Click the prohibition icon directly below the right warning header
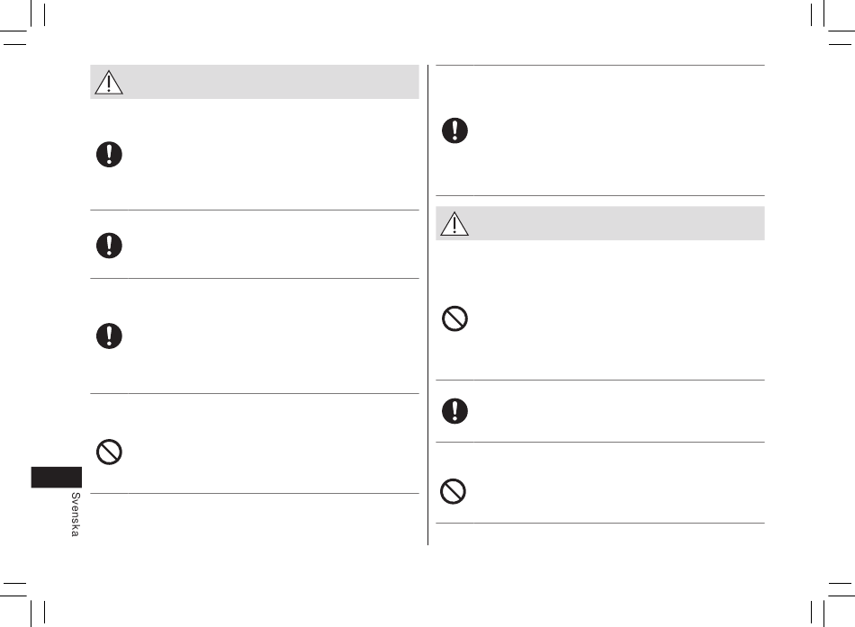This screenshot has height=627, width=855. [x=454, y=318]
